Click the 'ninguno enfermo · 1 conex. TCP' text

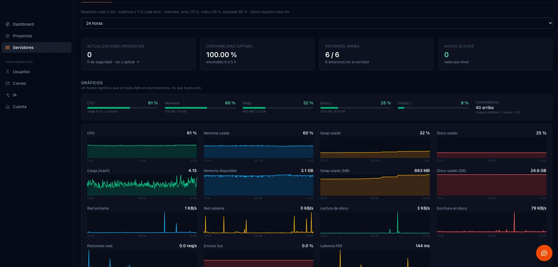pos(498,113)
